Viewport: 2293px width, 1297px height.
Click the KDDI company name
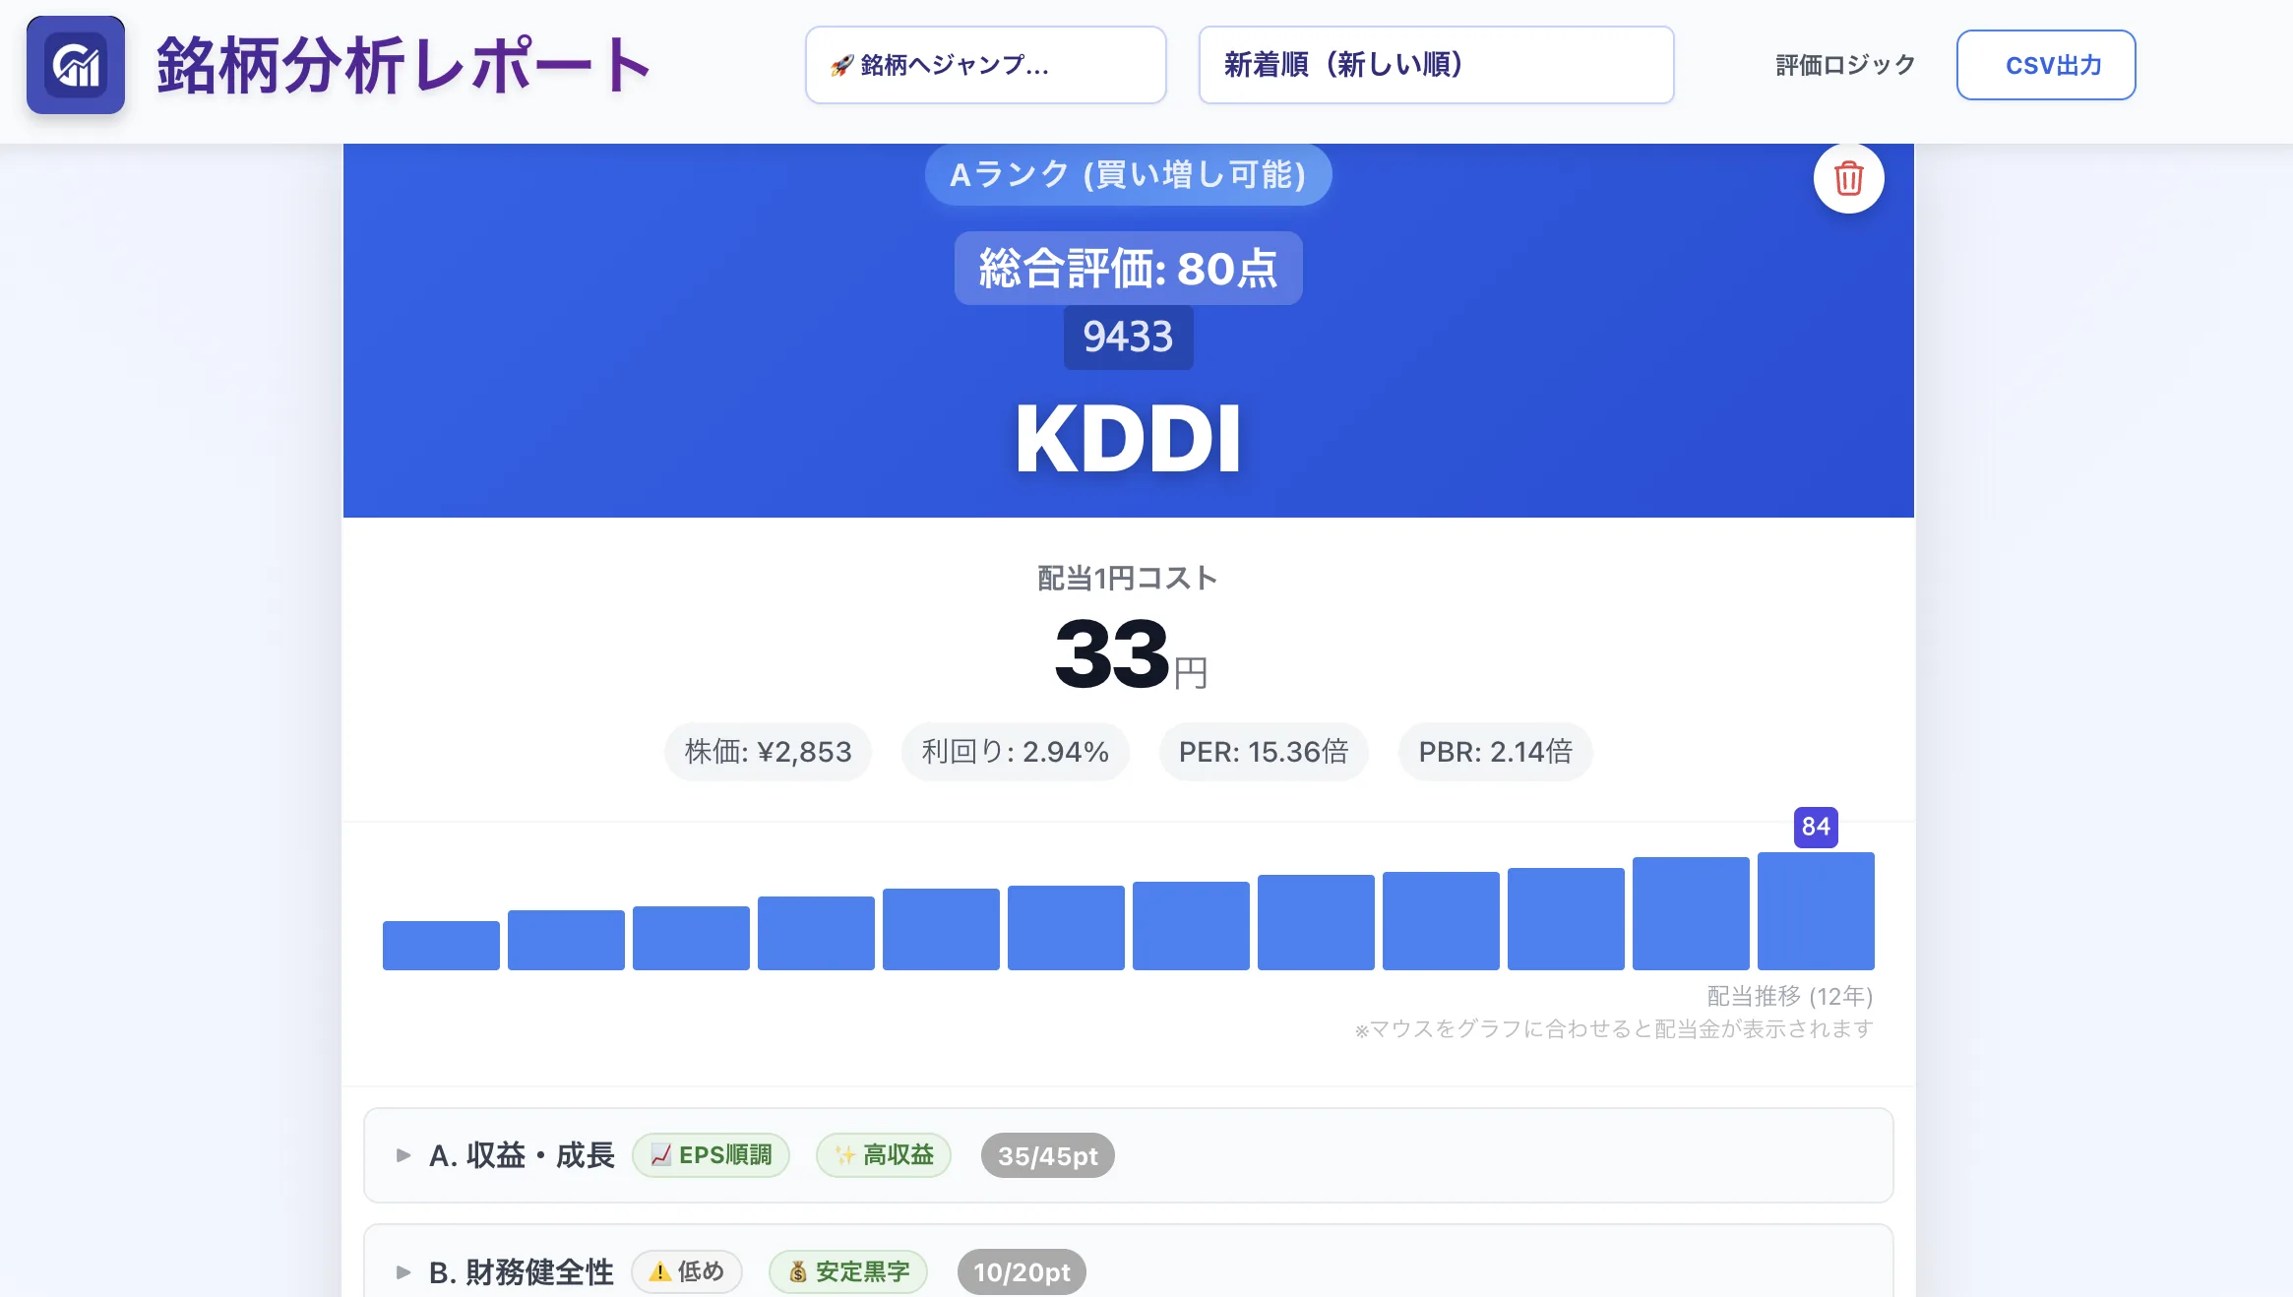(x=1128, y=439)
